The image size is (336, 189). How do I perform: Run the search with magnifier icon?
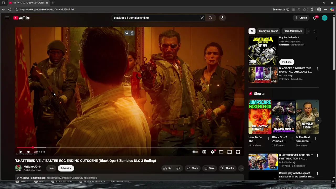pyautogui.click(x=210, y=18)
